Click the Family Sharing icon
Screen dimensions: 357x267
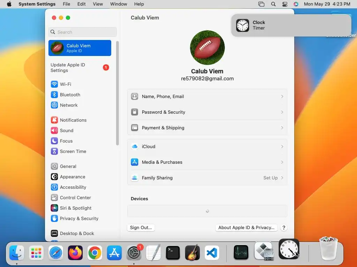point(135,178)
